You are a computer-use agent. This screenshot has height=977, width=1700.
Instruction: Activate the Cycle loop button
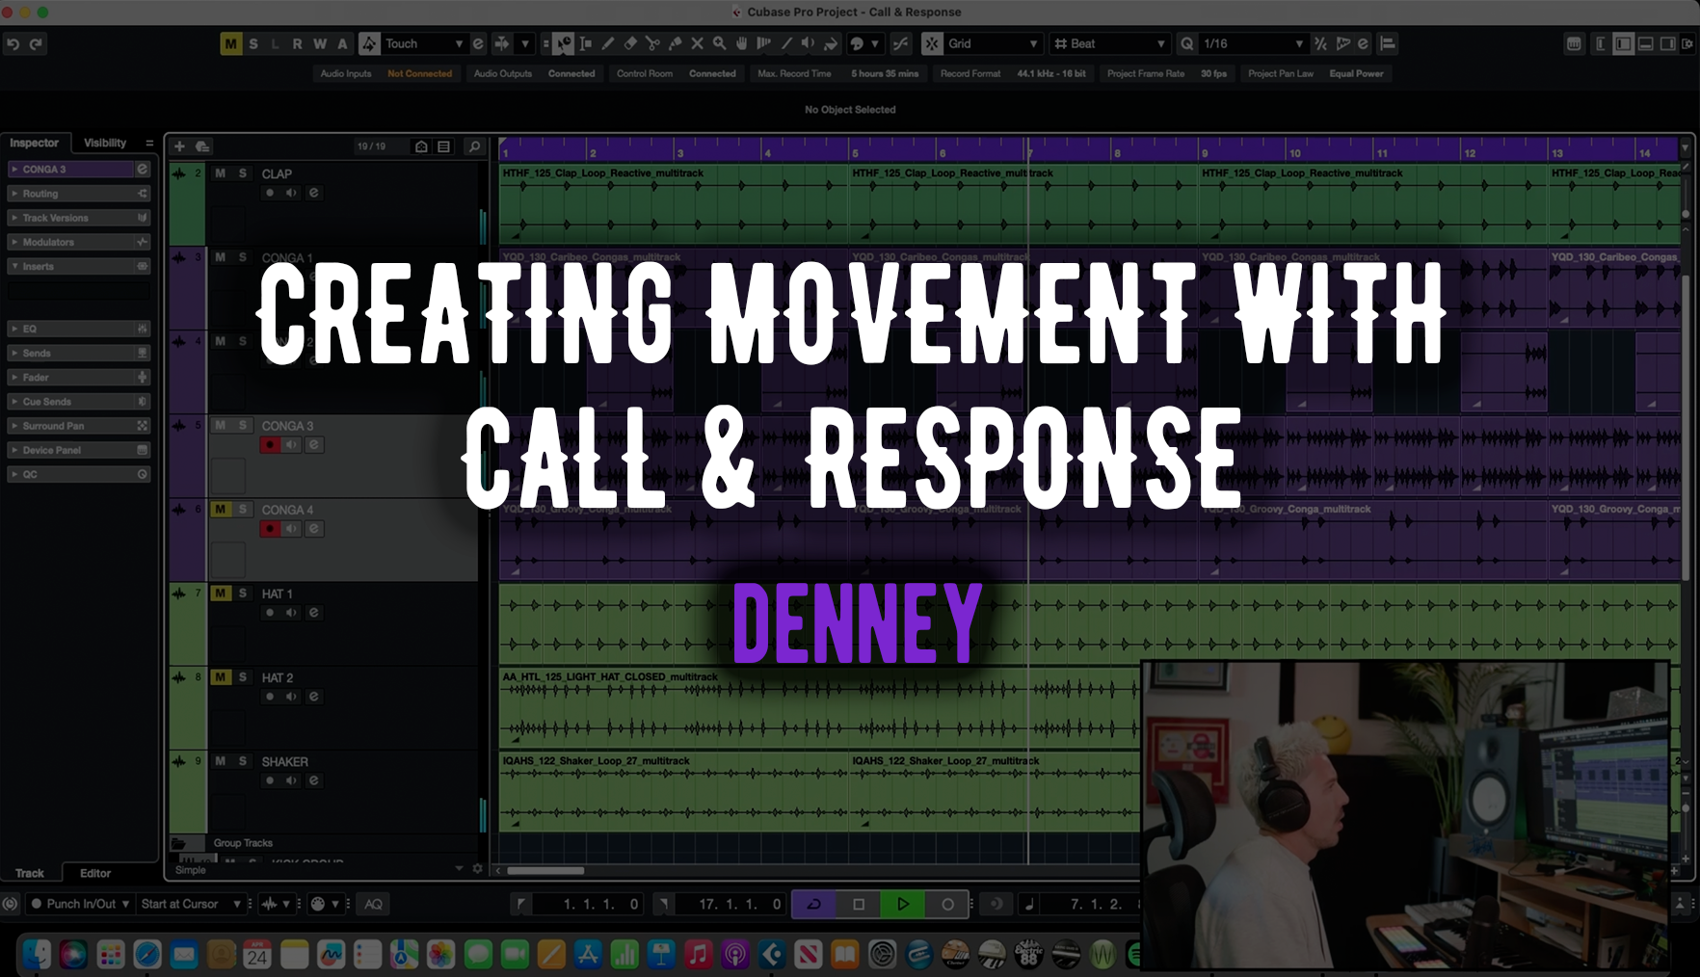pos(813,904)
